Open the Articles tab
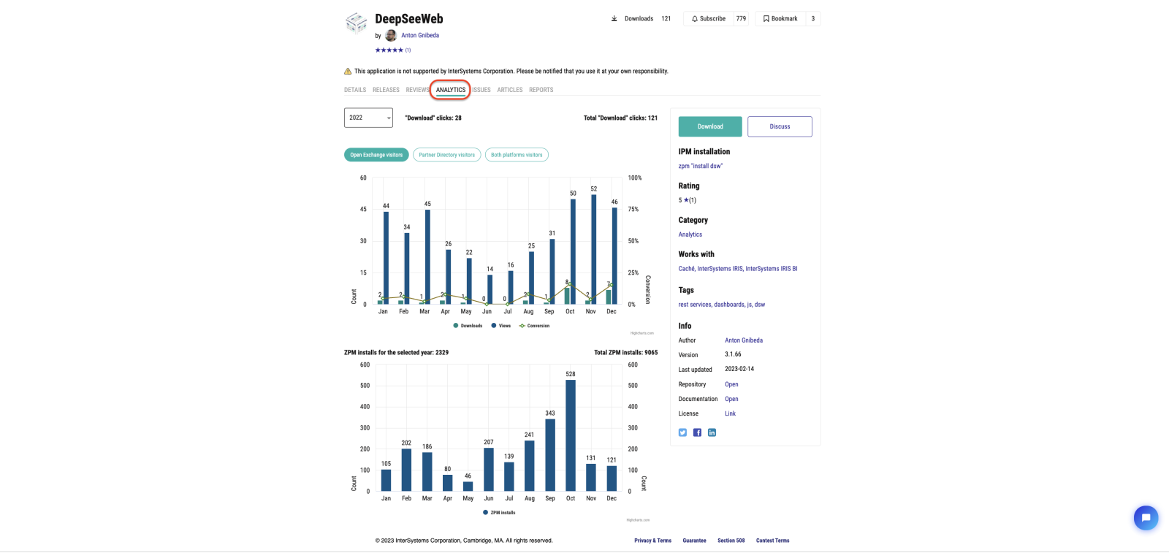The width and height of the screenshot is (1169, 553). coord(509,90)
